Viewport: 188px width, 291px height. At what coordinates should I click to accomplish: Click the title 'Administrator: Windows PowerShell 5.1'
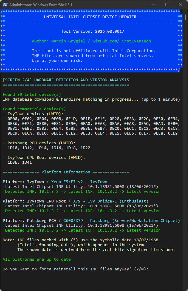coord(41,5)
